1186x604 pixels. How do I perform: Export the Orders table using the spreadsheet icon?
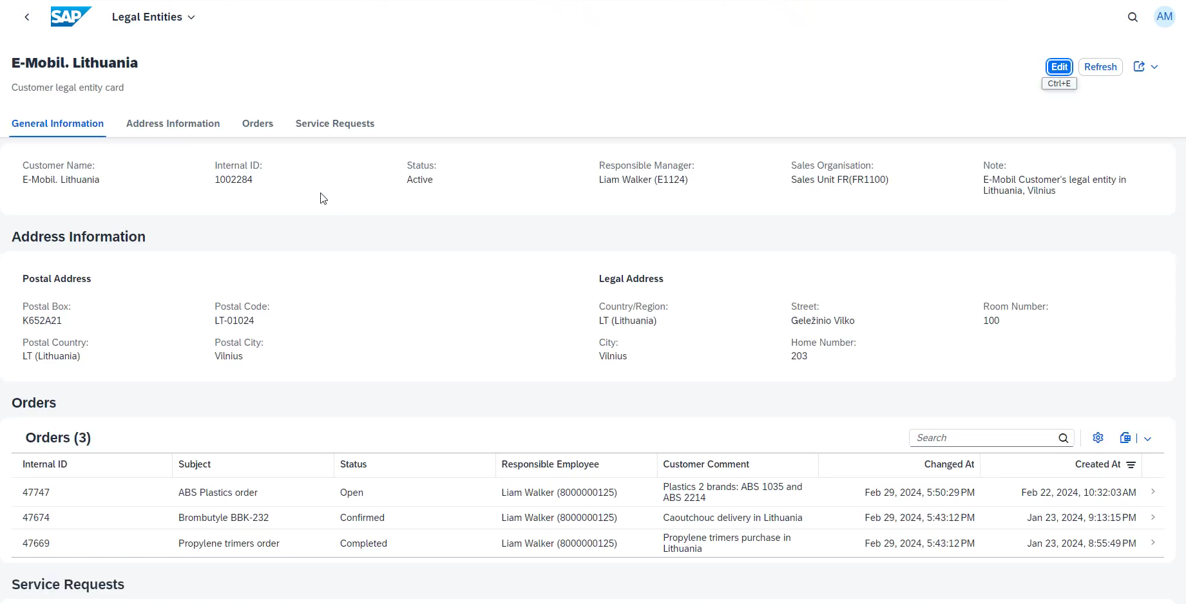(x=1125, y=437)
